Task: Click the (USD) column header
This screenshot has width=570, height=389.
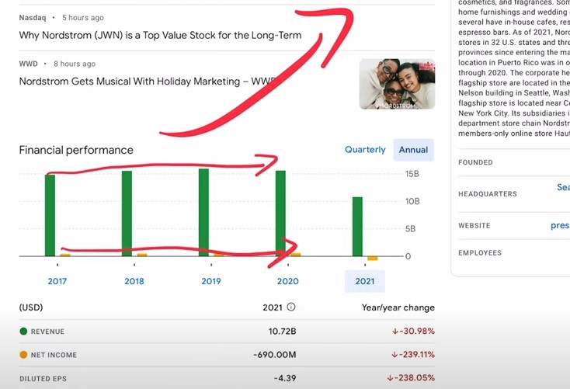Action: pos(31,307)
